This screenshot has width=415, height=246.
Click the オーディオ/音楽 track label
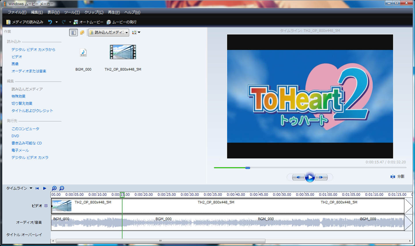[29, 222]
